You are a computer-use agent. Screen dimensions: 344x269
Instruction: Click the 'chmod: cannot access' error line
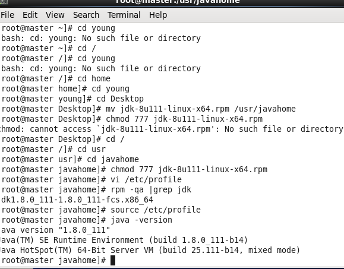coord(172,129)
